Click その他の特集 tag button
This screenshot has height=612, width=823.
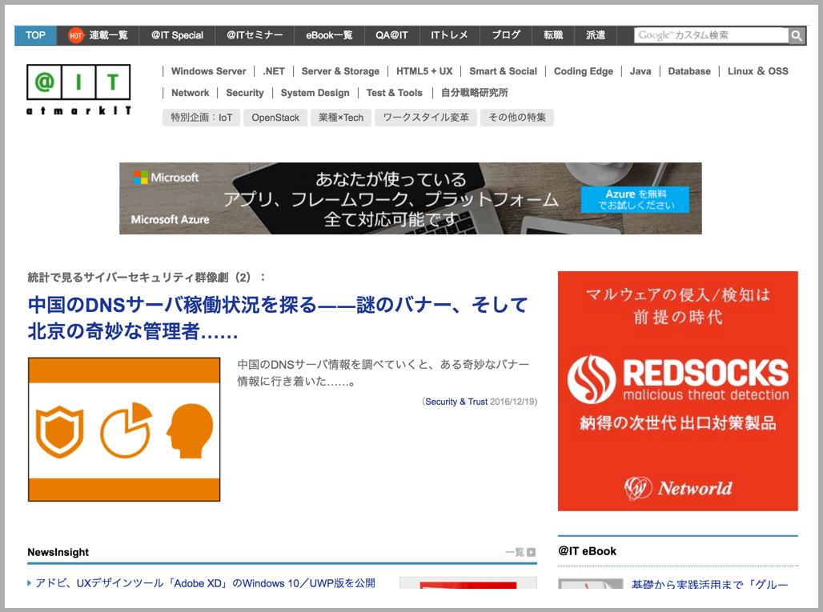(x=517, y=118)
